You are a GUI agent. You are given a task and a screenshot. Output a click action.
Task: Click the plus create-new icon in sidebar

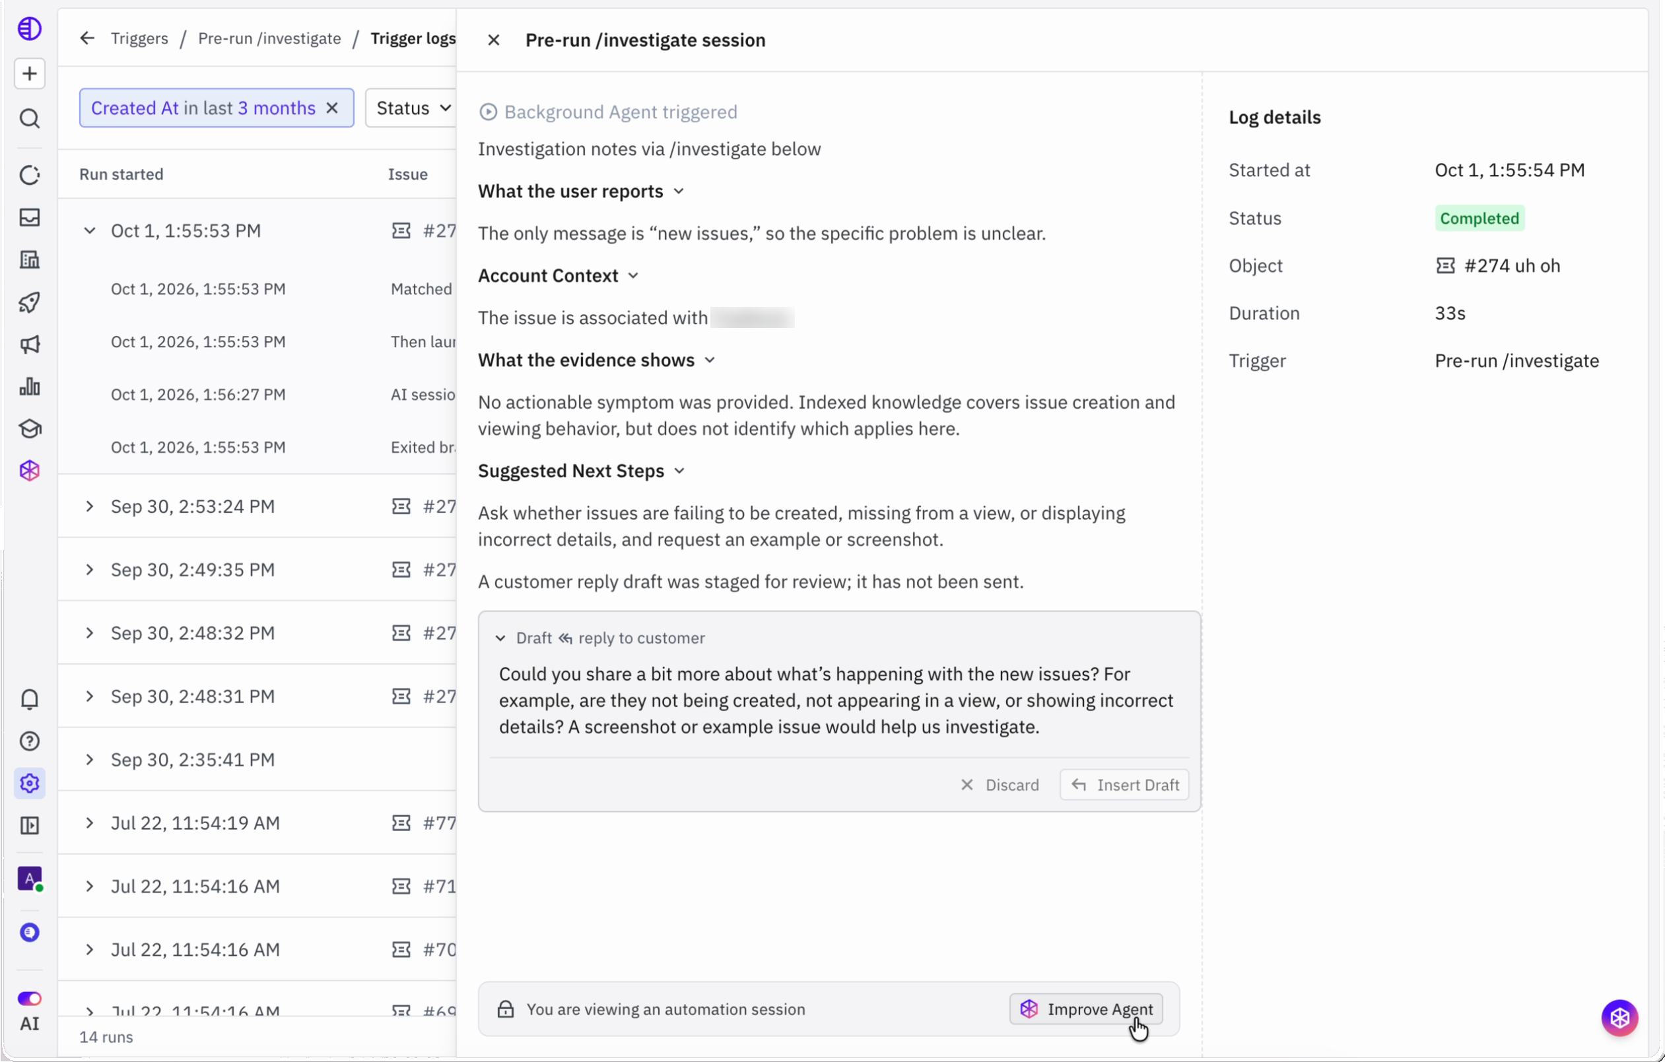(29, 73)
